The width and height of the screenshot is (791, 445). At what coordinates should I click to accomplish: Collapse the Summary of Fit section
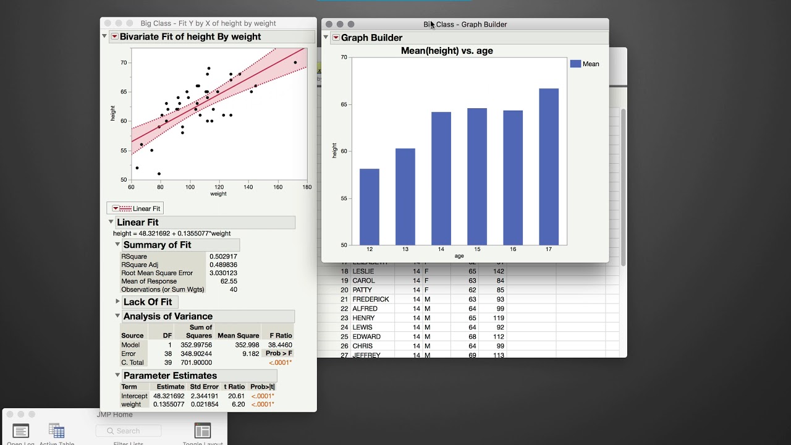pos(117,244)
